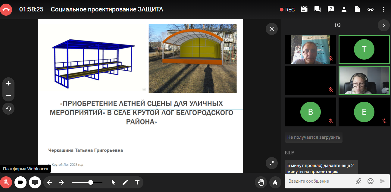The image size is (391, 192).
Task: Click the red hang up call button
Action: click(6, 10)
